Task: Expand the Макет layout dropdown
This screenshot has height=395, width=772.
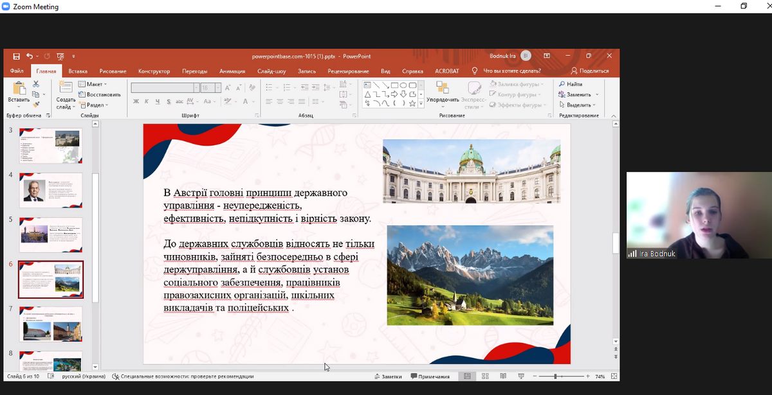Action: (x=93, y=84)
